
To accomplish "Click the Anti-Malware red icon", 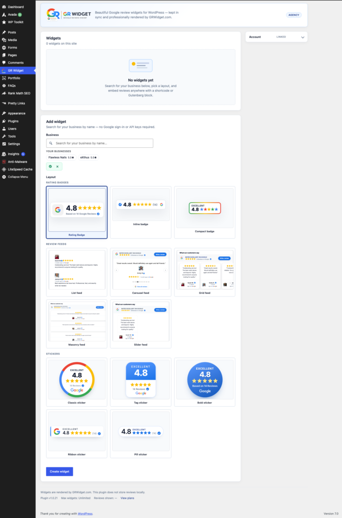I will pyautogui.click(x=4, y=162).
